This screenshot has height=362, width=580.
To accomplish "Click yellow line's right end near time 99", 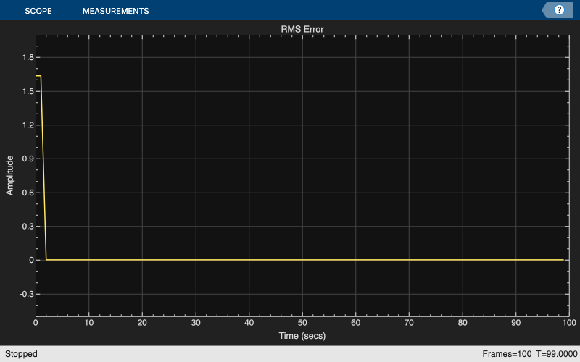I will [563, 259].
